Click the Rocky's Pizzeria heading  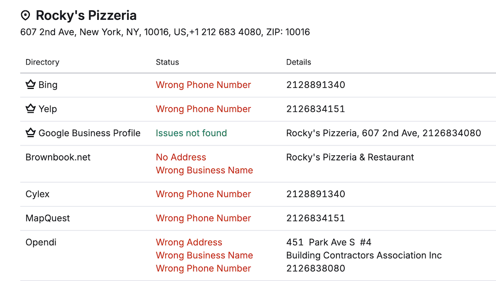click(x=86, y=15)
